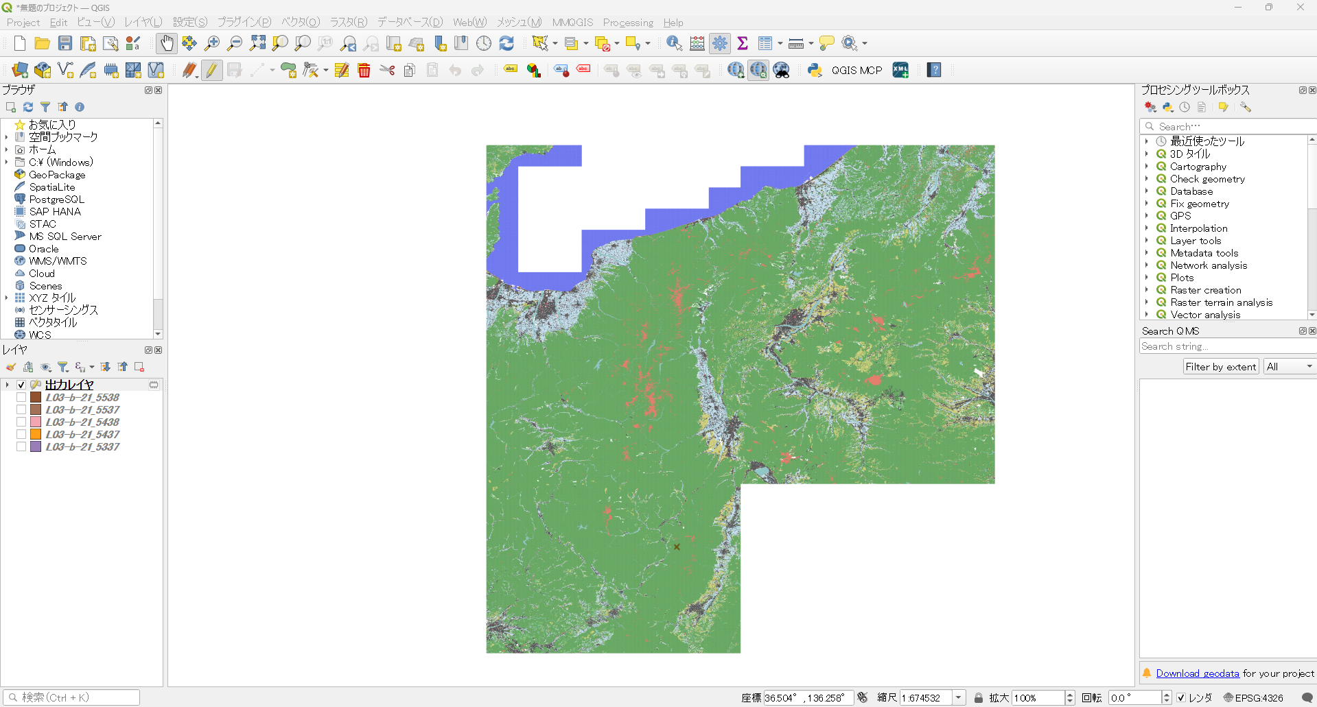Open the Python console icon
1317x707 pixels.
[815, 70]
